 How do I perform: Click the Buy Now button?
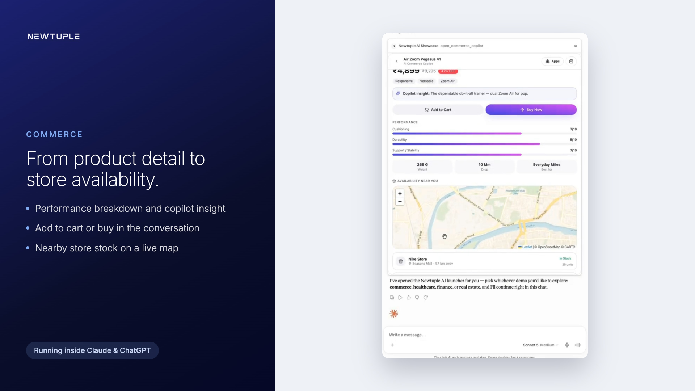(531, 110)
